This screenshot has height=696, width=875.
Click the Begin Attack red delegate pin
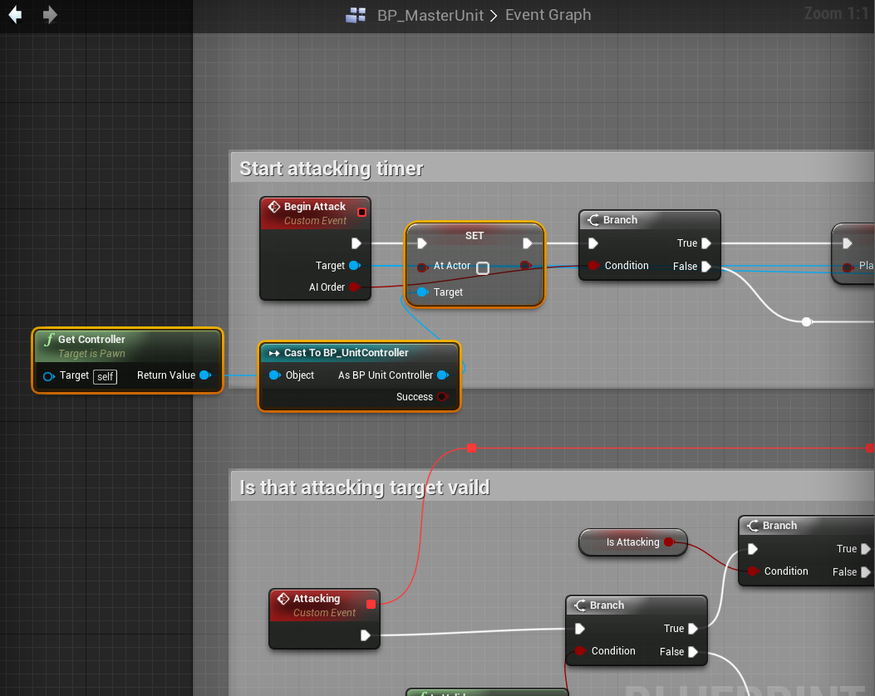pyautogui.click(x=361, y=212)
